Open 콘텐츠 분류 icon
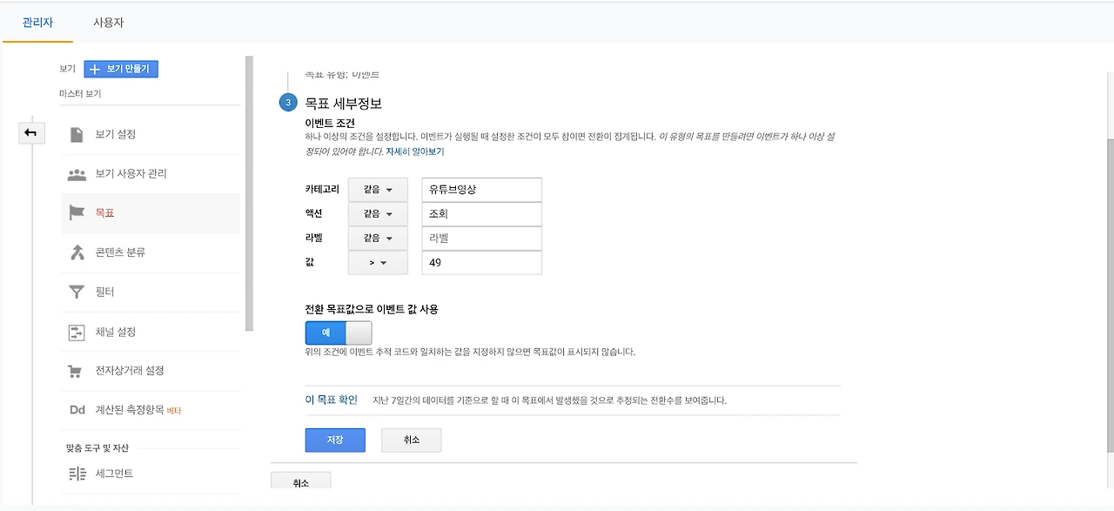This screenshot has width=1114, height=511. 77,252
